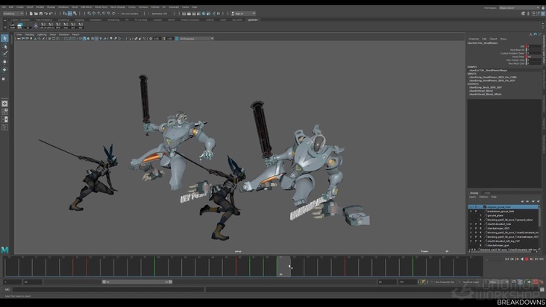Click the time slider current frame marker

point(283,265)
